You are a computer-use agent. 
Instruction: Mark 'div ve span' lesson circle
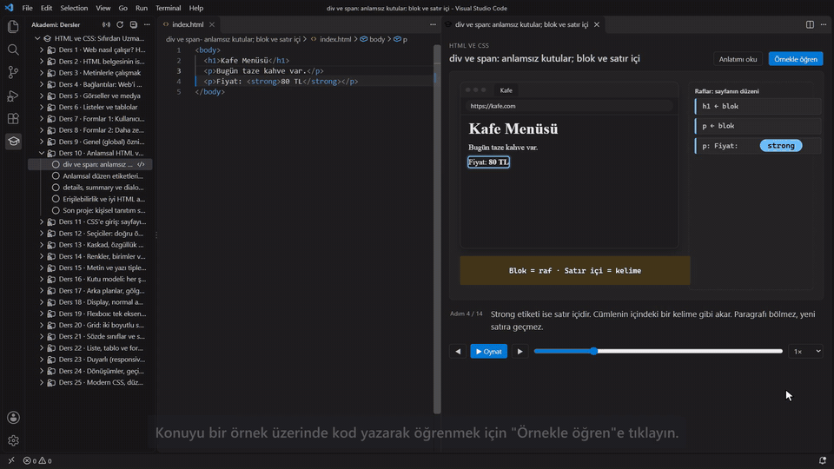56,164
